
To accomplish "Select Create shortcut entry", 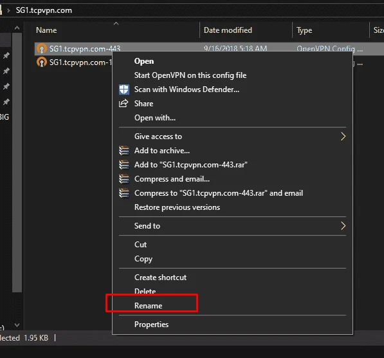I will 232,278.
